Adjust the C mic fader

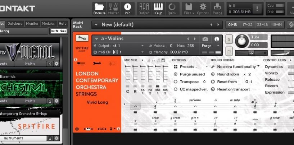(127, 74)
